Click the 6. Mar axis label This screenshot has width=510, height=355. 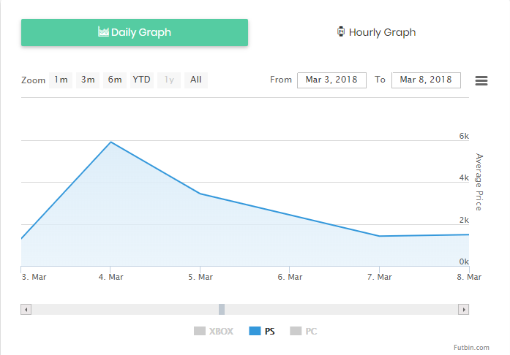(290, 277)
